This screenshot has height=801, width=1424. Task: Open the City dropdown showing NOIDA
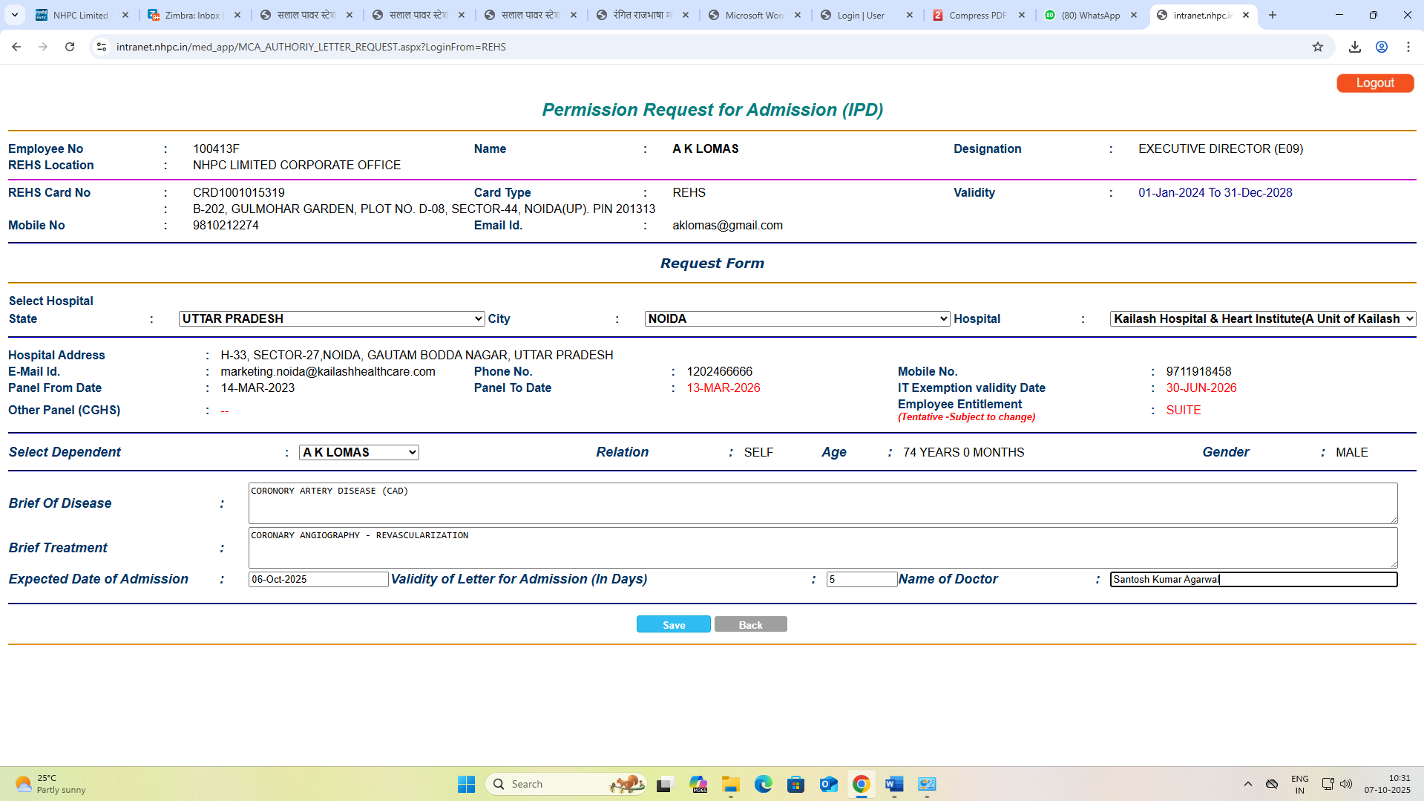coord(796,318)
